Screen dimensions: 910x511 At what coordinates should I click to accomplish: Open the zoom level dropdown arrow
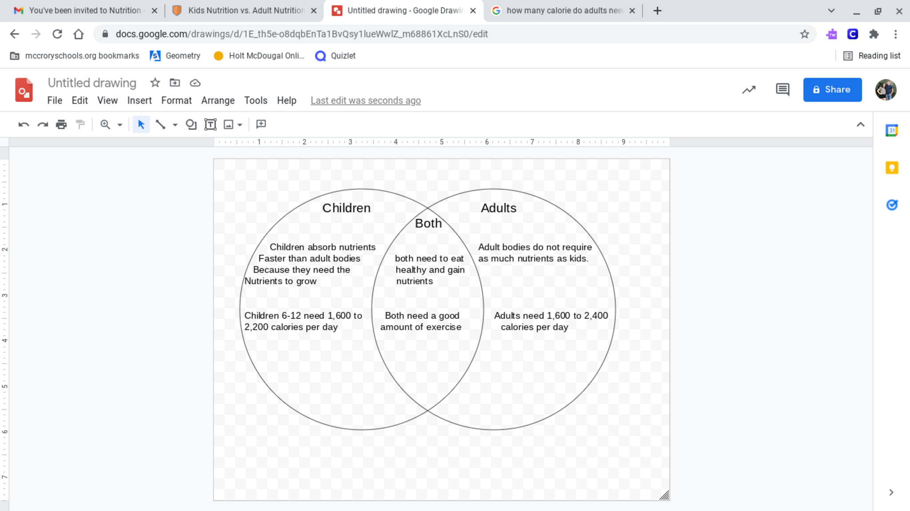click(x=120, y=125)
